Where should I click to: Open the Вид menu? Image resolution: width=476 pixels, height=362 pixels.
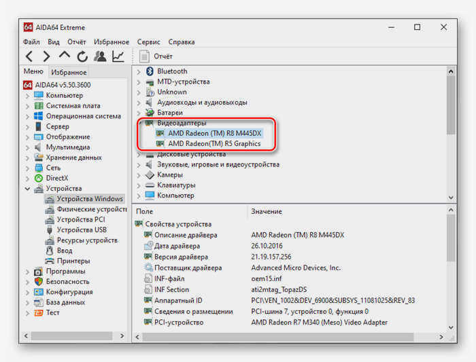point(54,42)
